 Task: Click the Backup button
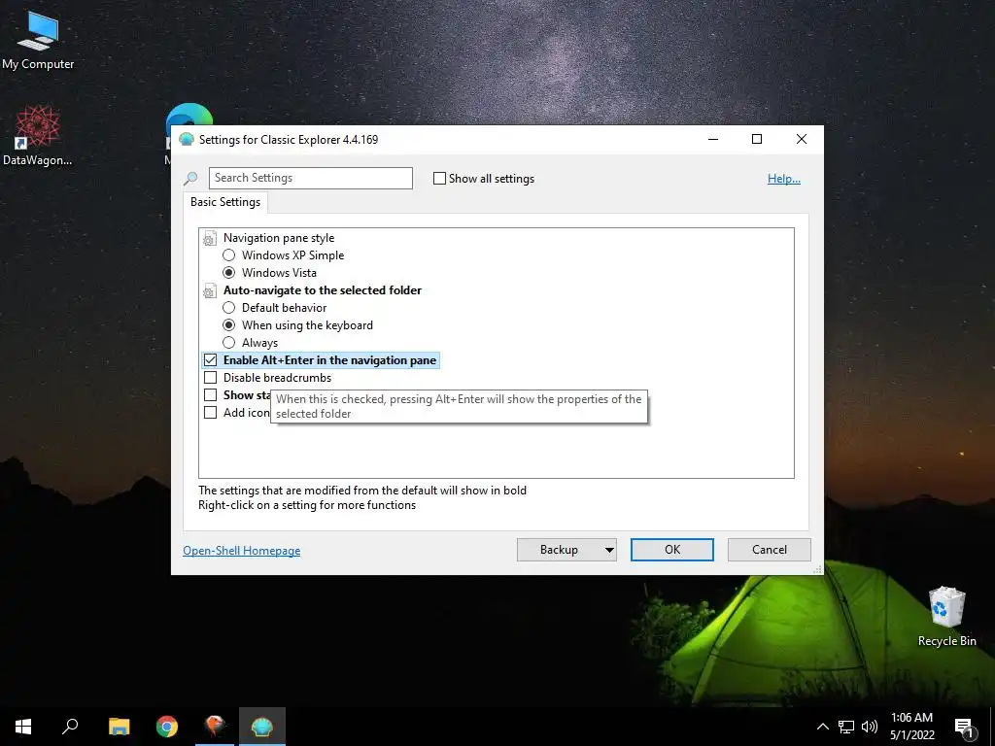(559, 550)
